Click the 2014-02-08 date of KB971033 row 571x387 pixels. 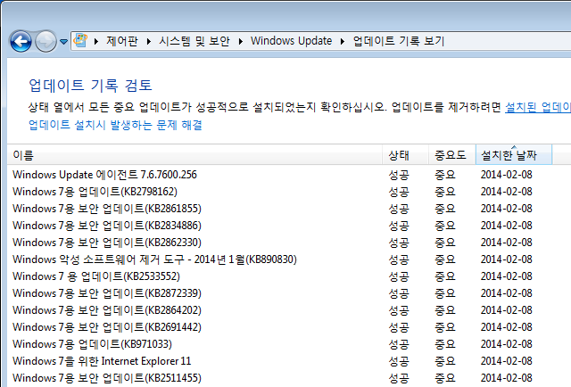tap(506, 344)
